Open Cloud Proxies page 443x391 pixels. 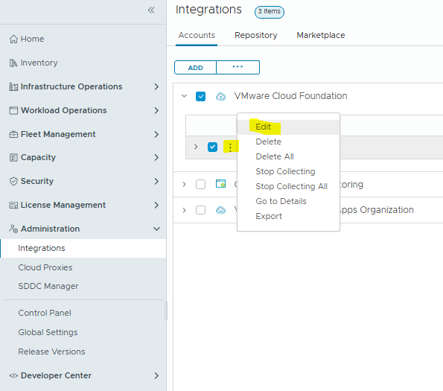[45, 267]
